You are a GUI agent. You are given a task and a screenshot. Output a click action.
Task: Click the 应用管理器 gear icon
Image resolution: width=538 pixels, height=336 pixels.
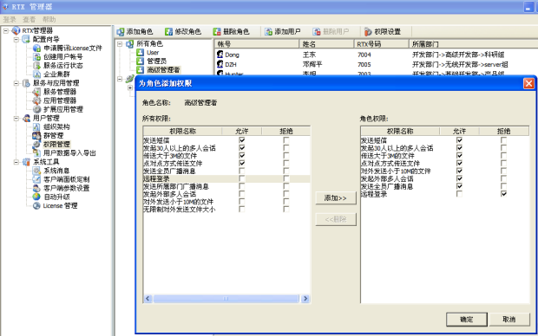click(36, 100)
